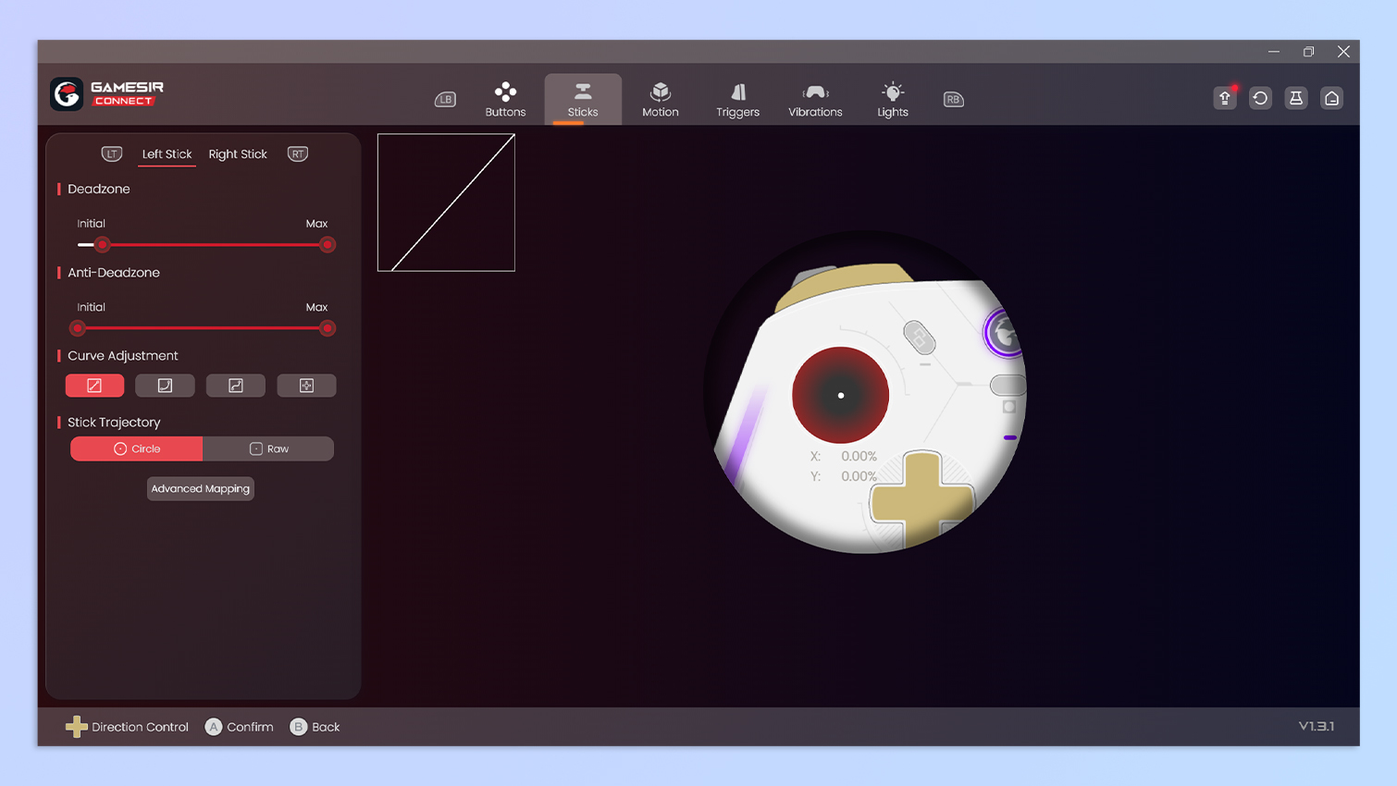Click the LB bumper icon in top navigation

click(x=445, y=99)
